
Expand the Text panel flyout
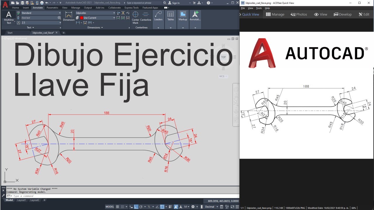(x=30, y=28)
